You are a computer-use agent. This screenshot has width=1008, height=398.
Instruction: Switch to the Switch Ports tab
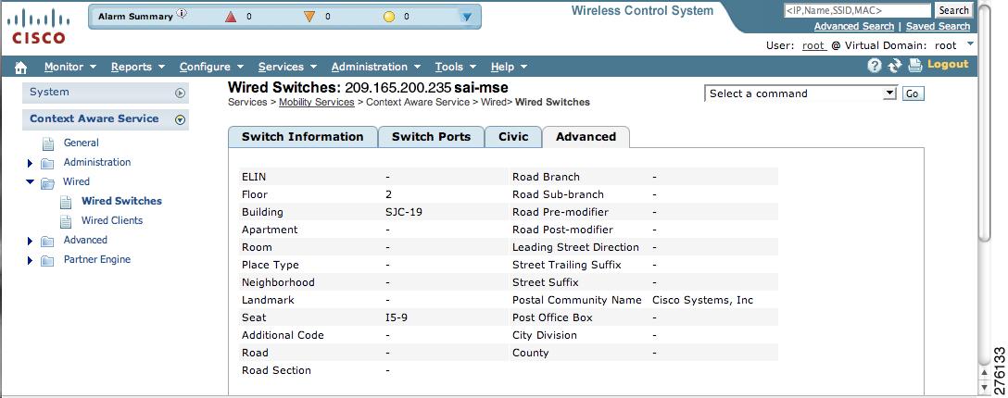coord(432,137)
